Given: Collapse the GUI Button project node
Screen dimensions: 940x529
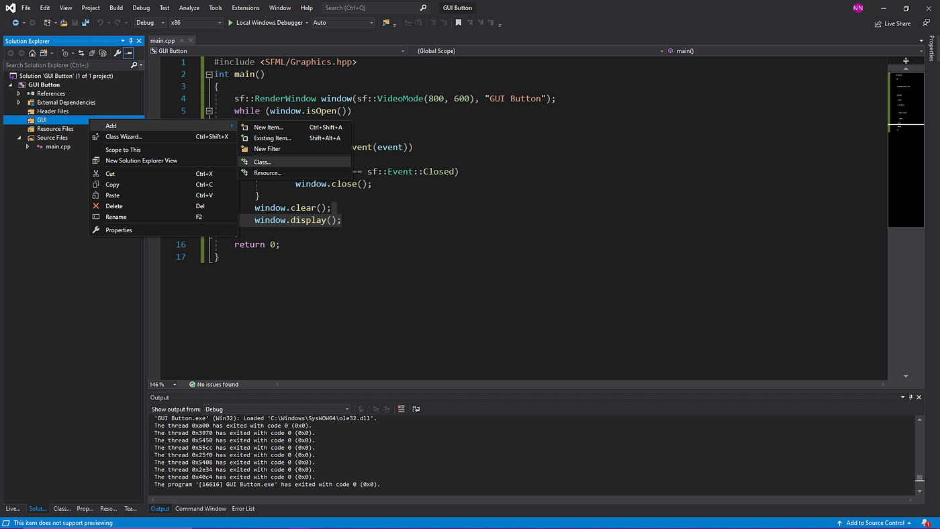Looking at the screenshot, I should (11, 85).
